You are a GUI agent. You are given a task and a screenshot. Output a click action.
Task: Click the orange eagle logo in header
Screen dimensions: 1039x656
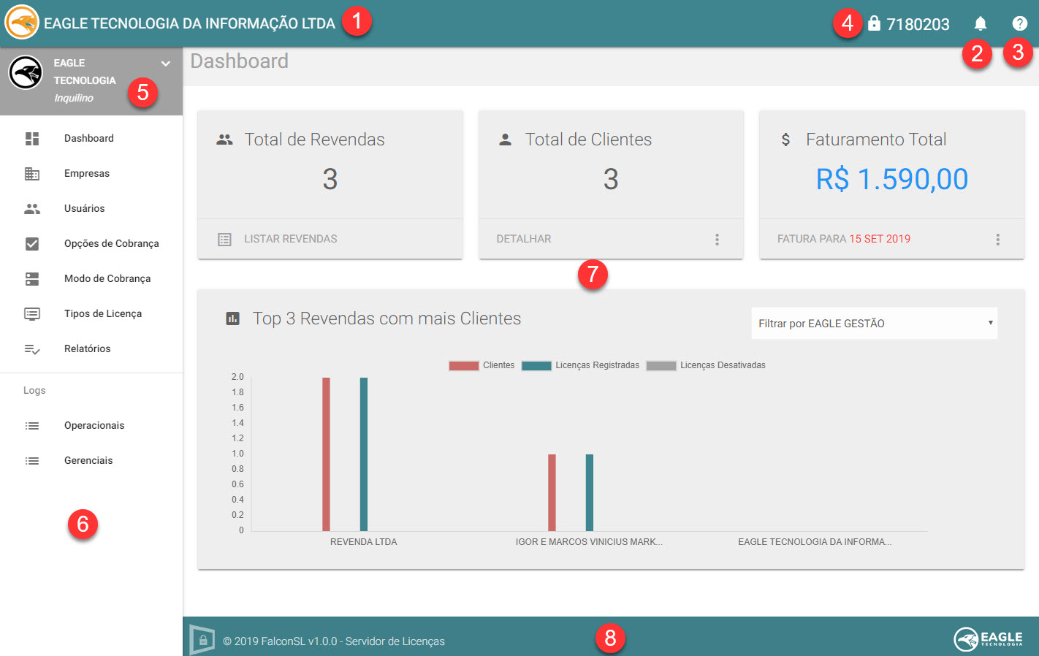22,22
